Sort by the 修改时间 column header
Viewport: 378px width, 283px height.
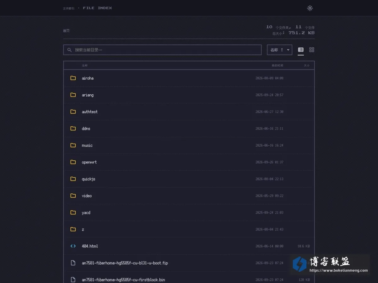(x=278, y=65)
